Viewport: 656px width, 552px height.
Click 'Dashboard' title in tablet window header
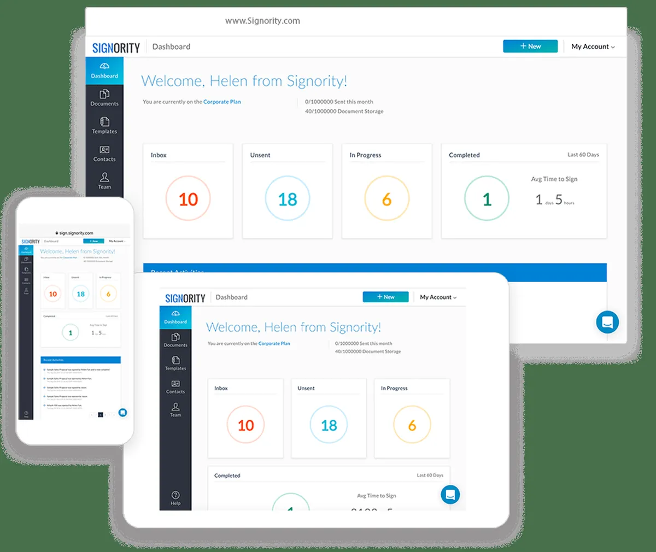[x=231, y=297]
